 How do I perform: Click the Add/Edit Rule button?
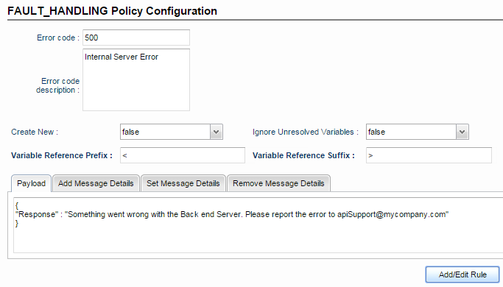point(462,274)
